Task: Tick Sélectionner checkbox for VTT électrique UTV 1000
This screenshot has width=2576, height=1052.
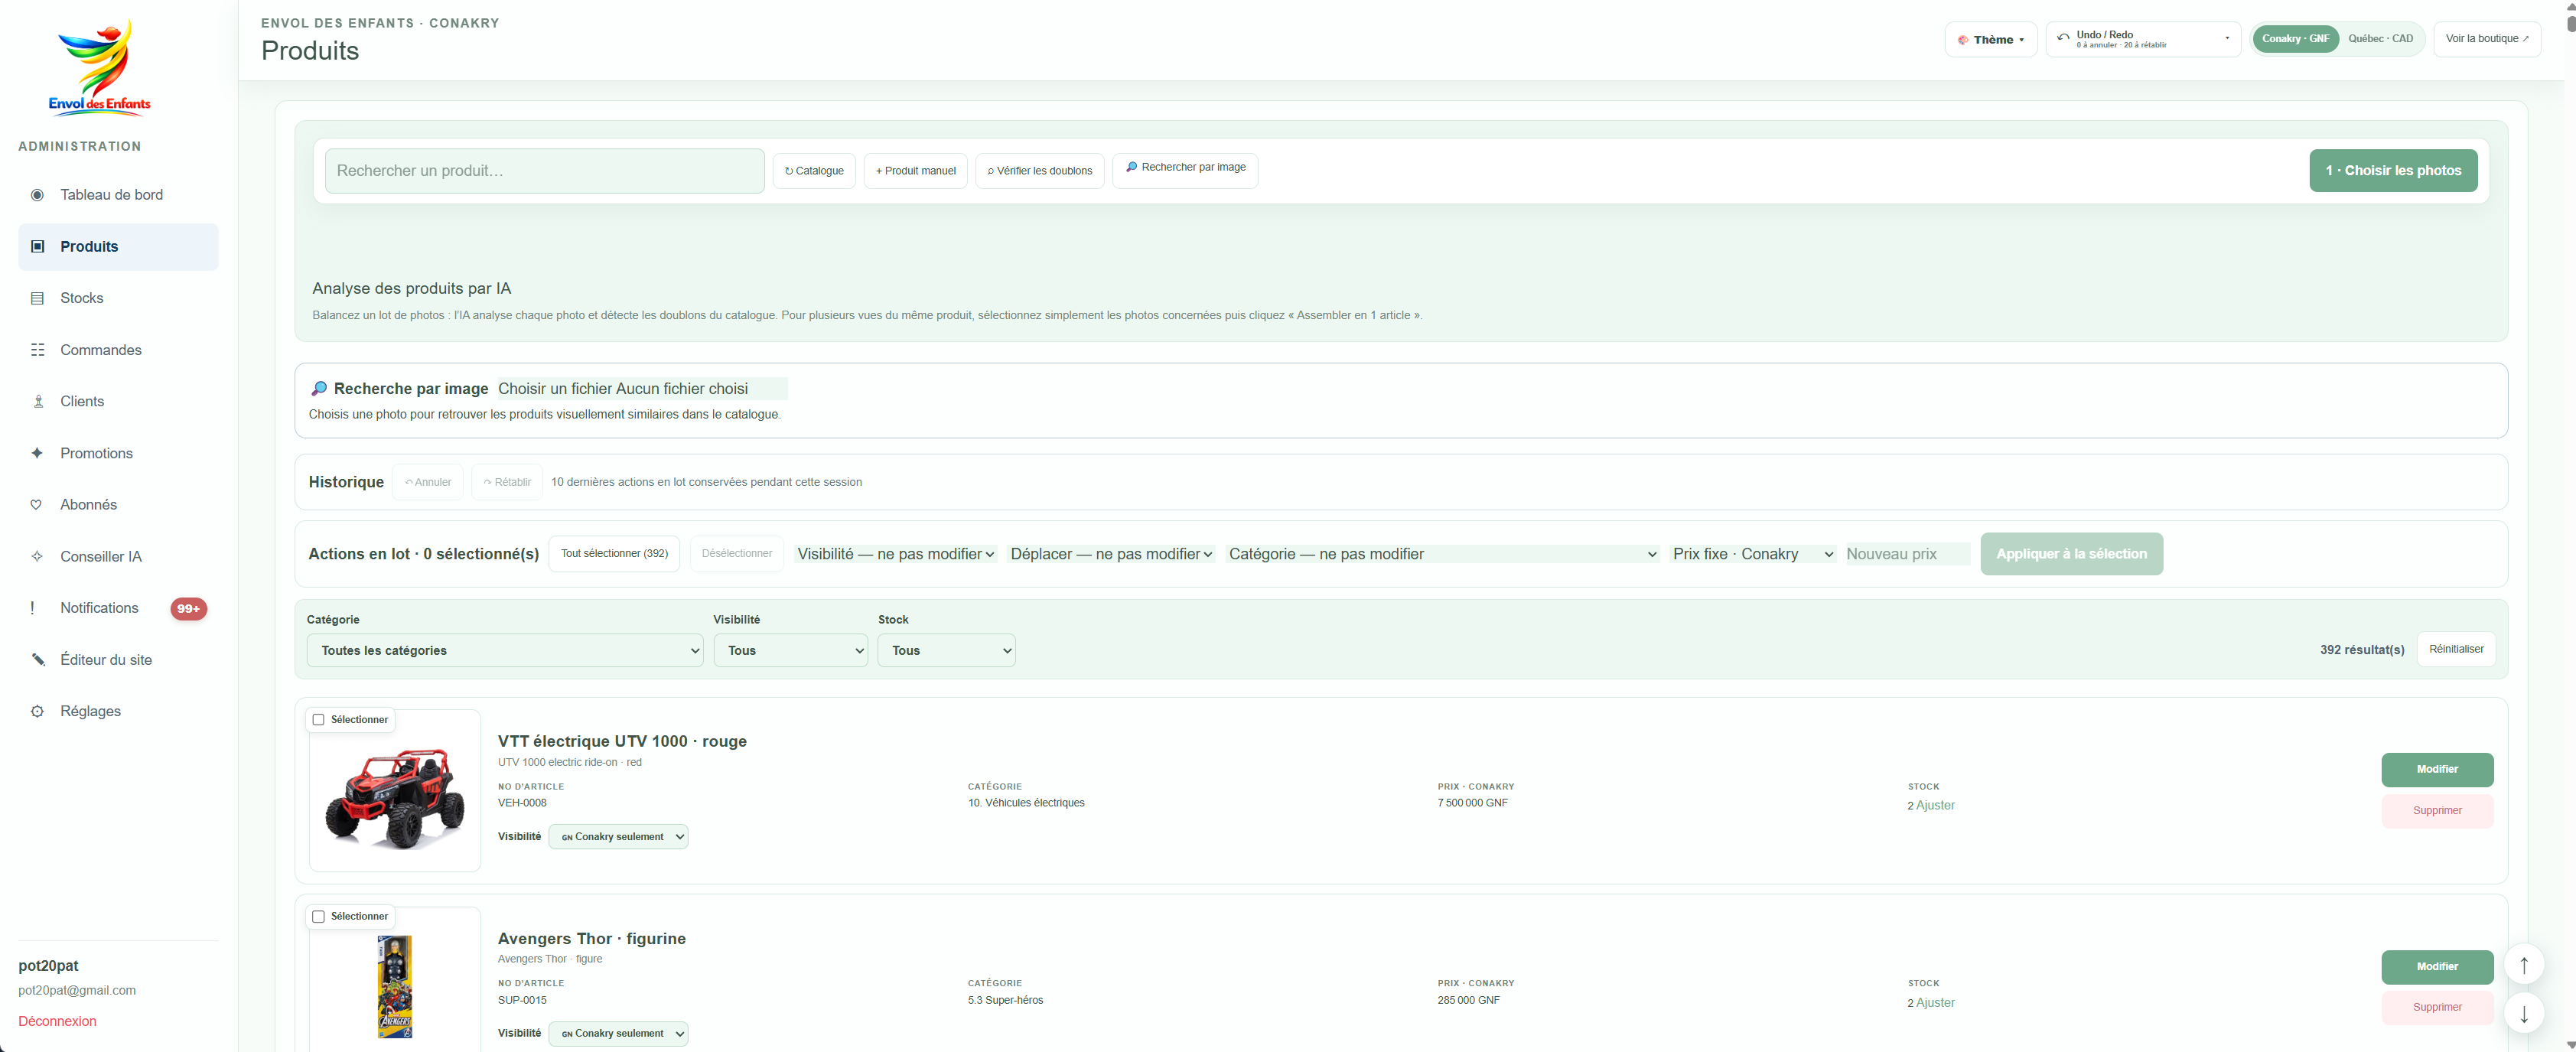Action: tap(318, 719)
